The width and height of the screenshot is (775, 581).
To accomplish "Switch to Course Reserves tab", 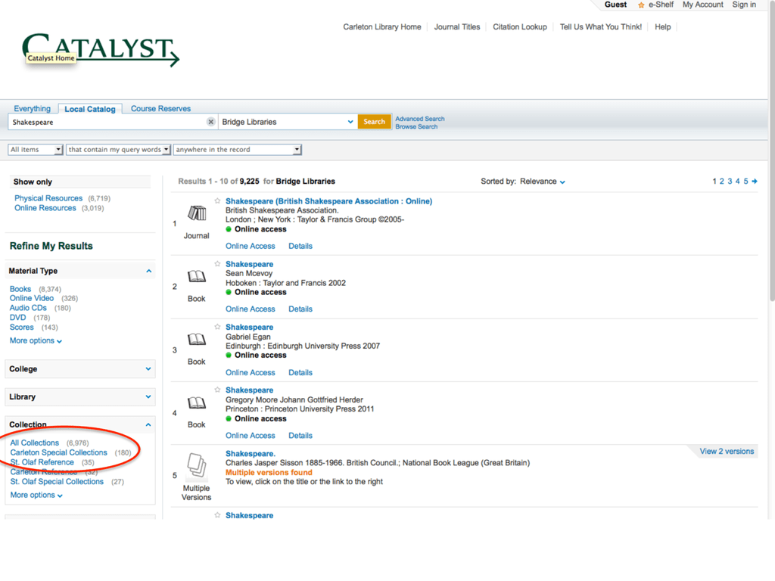I will pos(160,108).
